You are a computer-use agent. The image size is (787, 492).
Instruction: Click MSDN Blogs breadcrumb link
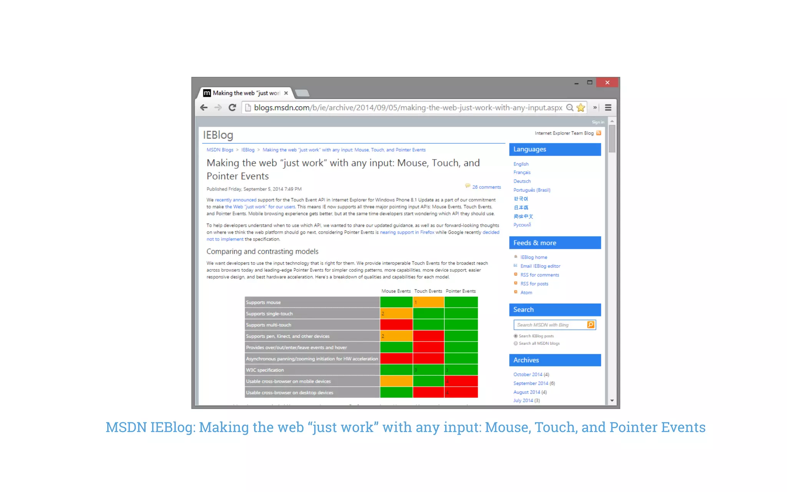tap(220, 150)
